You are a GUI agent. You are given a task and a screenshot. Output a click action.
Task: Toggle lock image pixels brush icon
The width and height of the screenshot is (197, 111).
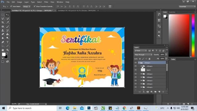point(143,59)
